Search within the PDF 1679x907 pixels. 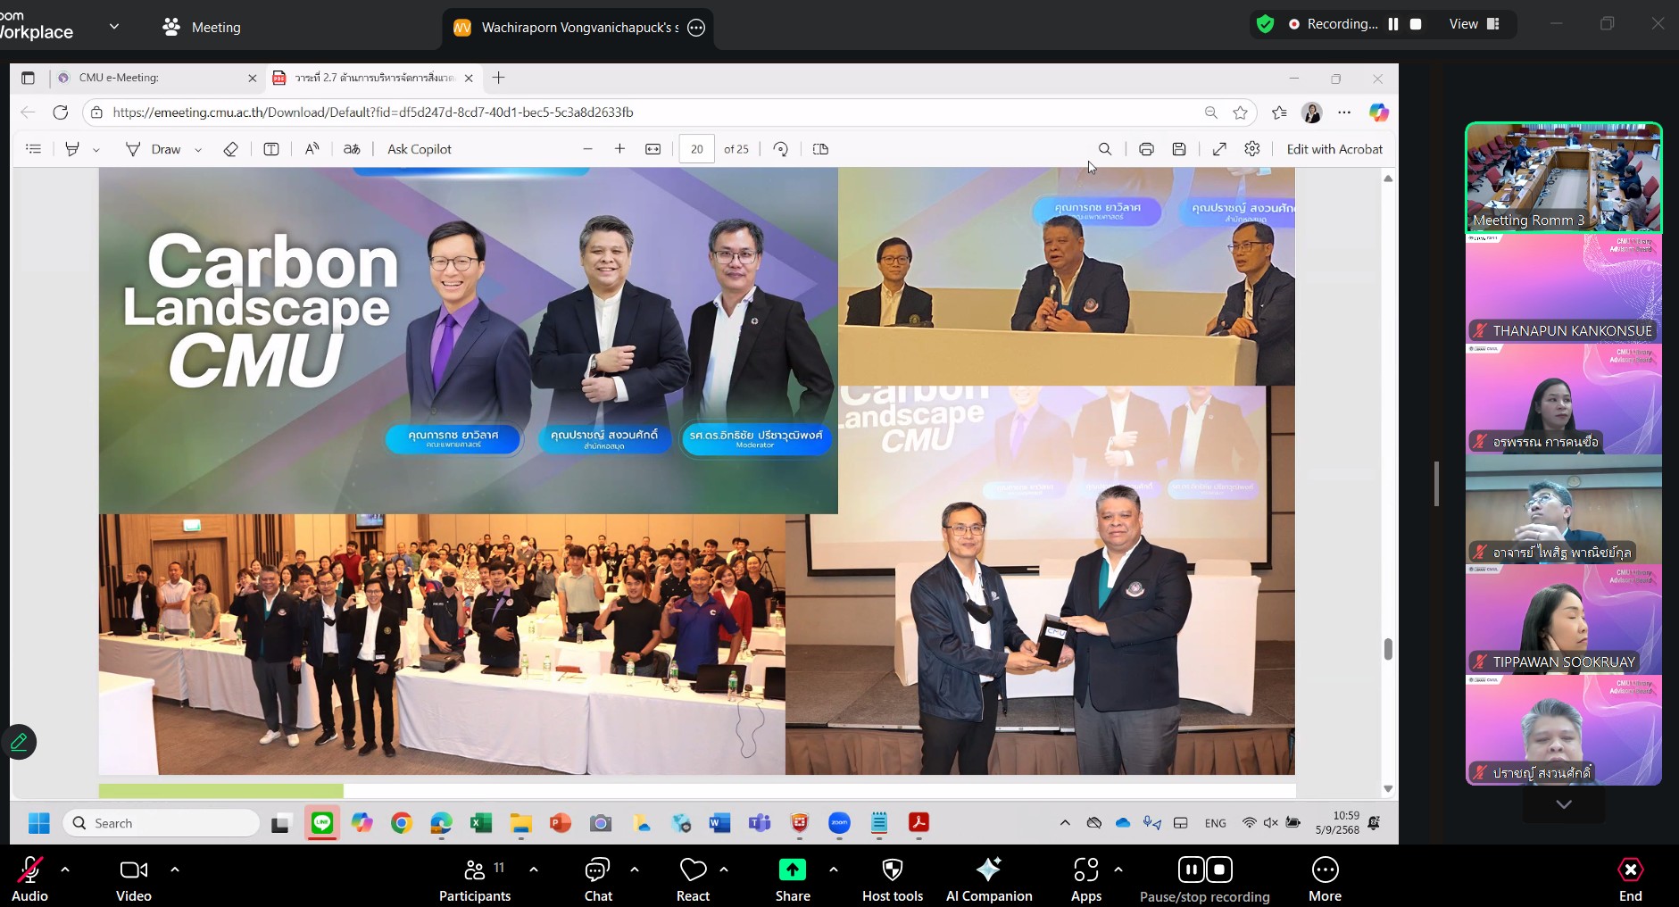(1105, 149)
